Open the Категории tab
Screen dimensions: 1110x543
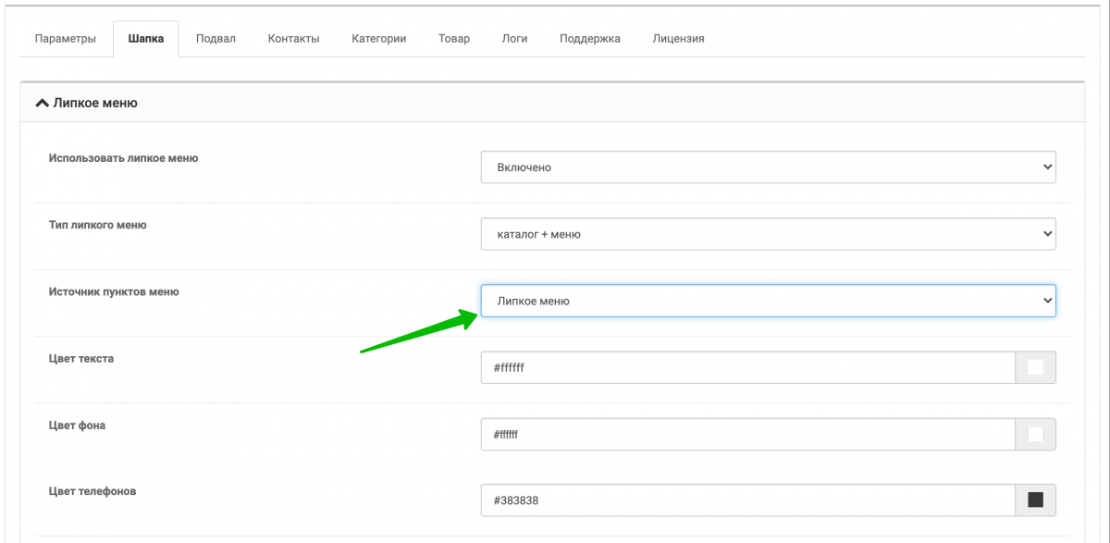coord(378,39)
